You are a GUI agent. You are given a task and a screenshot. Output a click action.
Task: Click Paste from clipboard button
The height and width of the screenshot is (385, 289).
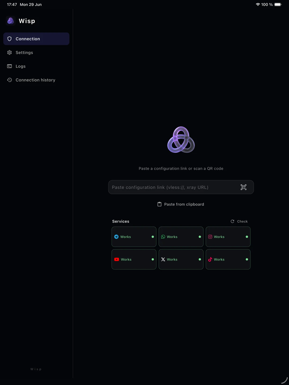click(x=181, y=204)
